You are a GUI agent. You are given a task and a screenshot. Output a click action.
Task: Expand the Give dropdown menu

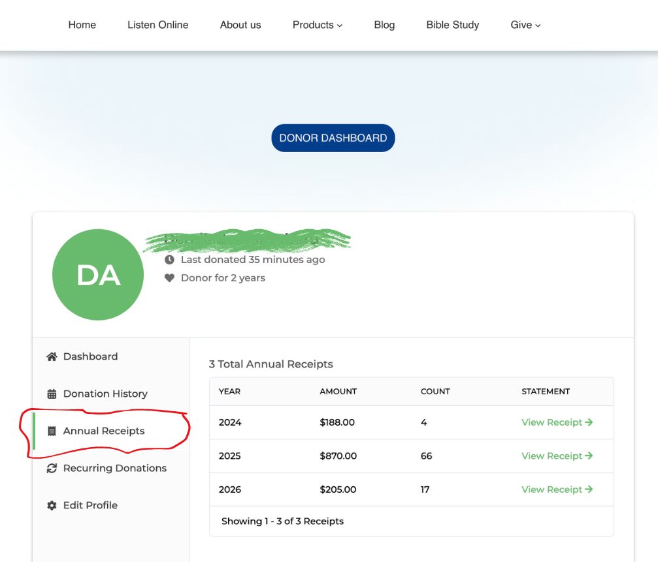pos(525,25)
